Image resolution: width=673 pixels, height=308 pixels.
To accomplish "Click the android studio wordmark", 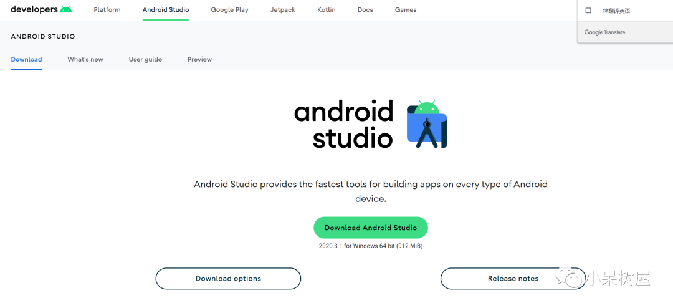I will coord(344,123).
